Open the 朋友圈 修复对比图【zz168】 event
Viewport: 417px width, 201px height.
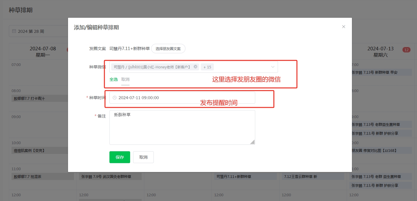382,151
